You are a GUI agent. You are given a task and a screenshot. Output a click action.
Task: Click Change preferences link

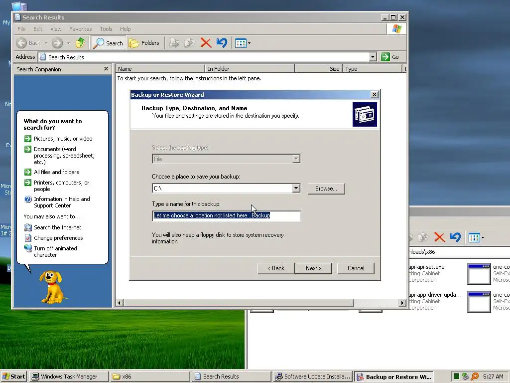(x=58, y=238)
